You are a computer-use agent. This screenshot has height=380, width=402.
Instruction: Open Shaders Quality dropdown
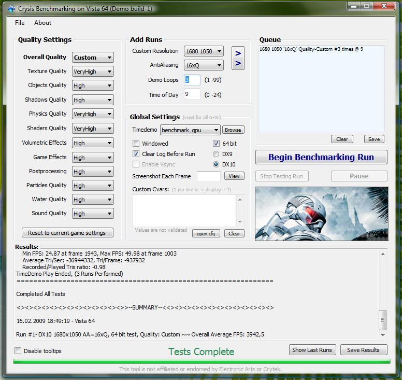pyautogui.click(x=93, y=129)
